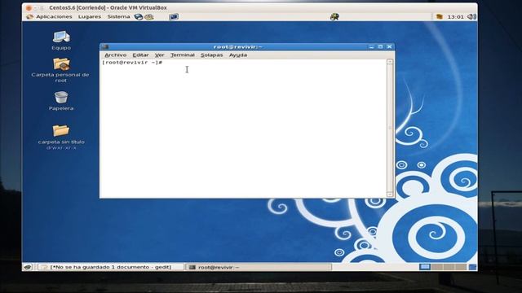The image size is (522, 293).
Task: Click root@revivir terminal taskbar button
Action: click(259, 267)
